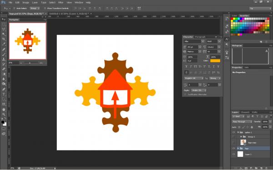Add a layer mask from Layers footer
The height and width of the screenshot is (170, 273).
point(246,168)
